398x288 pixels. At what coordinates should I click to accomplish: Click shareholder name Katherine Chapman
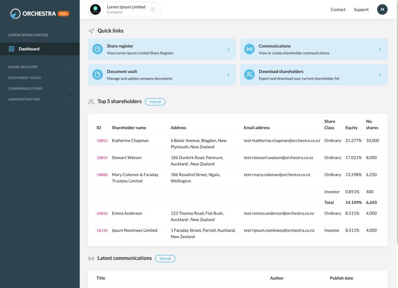click(130, 140)
